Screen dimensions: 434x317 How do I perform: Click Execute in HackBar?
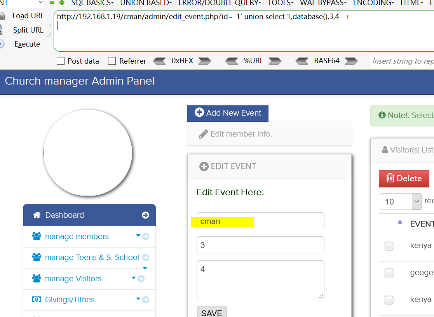click(x=27, y=44)
